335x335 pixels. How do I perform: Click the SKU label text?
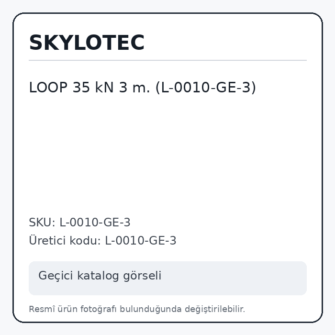(x=42, y=223)
